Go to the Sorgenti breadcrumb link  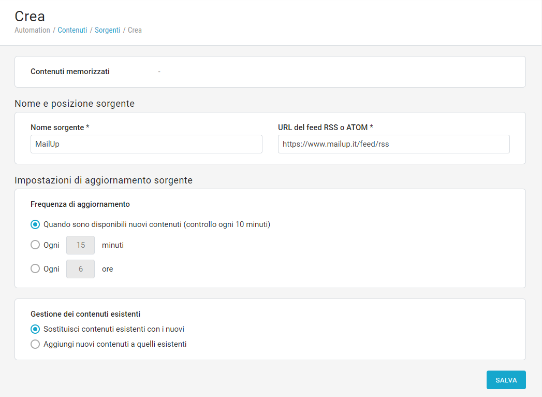tap(107, 30)
